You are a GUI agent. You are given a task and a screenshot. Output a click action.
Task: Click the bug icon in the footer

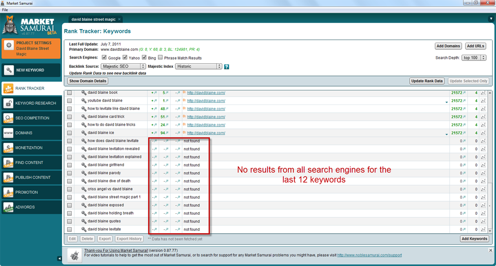click(x=75, y=255)
